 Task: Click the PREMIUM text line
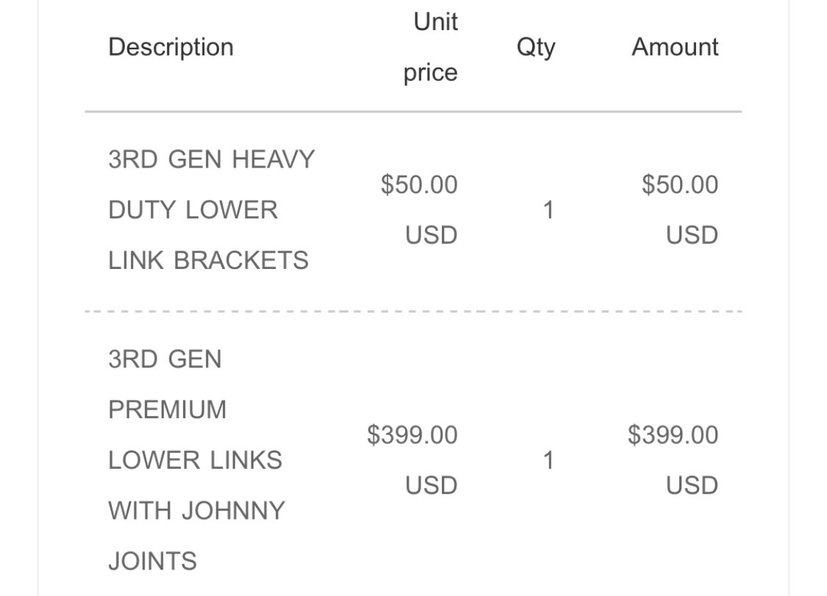167,410
